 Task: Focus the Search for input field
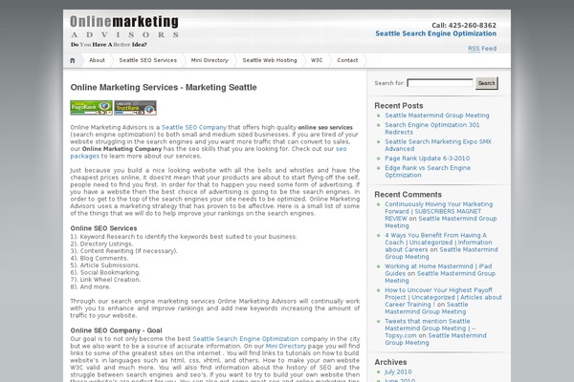(x=440, y=83)
